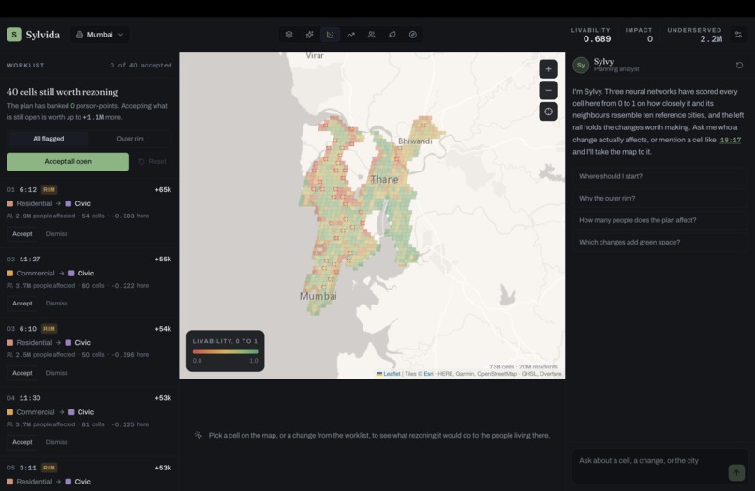Click the RIM badge on item 6:10
Screen dimensions: 755x491
(x=49, y=329)
